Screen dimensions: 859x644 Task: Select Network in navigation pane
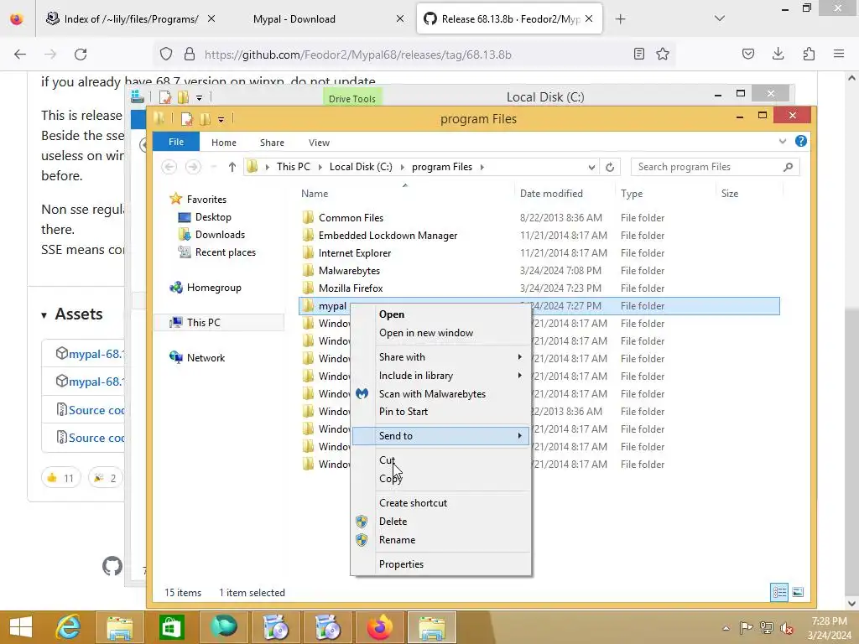click(206, 358)
